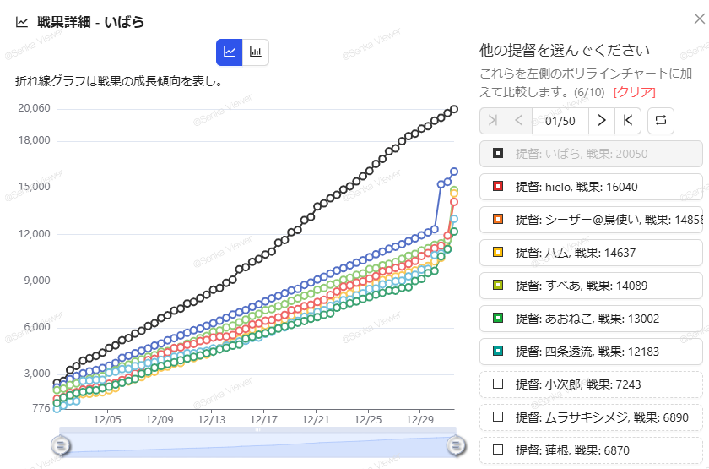
Task: Click left handle of chart zoom slider
Action: point(60,445)
